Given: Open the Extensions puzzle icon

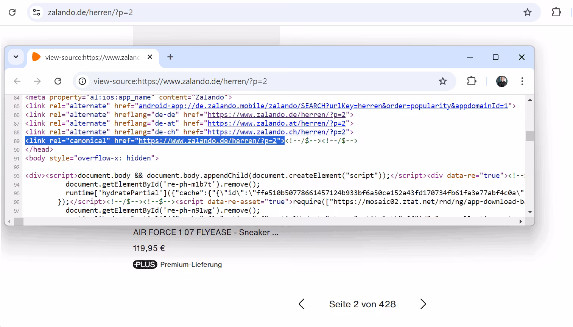Looking at the screenshot, I should click(x=471, y=81).
